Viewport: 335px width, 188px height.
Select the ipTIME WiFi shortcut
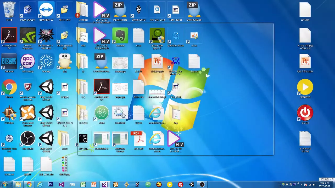(157, 38)
